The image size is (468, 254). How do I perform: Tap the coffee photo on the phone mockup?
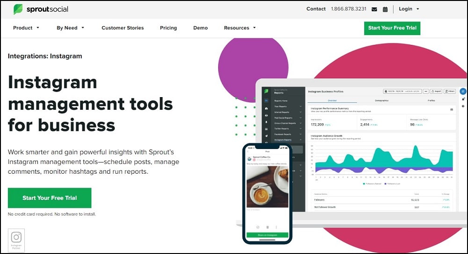coord(267,187)
